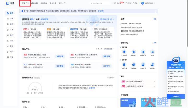The width and height of the screenshot is (188, 108).
Task: Open 精选联盟 in the top navigation
Action: [34, 3]
